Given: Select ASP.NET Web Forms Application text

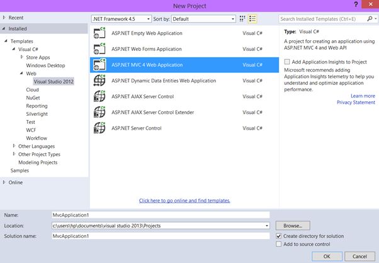Looking at the screenshot, I should pos(147,49).
